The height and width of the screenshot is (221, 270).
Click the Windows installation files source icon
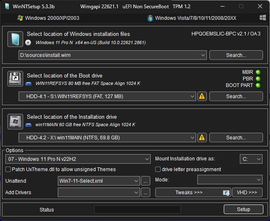15,39
